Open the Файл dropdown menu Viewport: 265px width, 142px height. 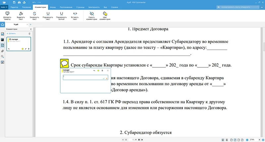[4, 7]
